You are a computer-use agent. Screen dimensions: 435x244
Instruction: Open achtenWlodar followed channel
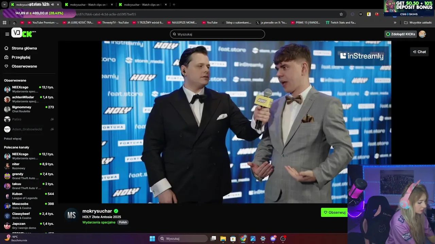[29, 99]
